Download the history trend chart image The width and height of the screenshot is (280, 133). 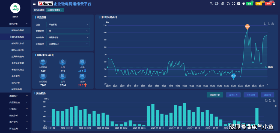(274, 101)
